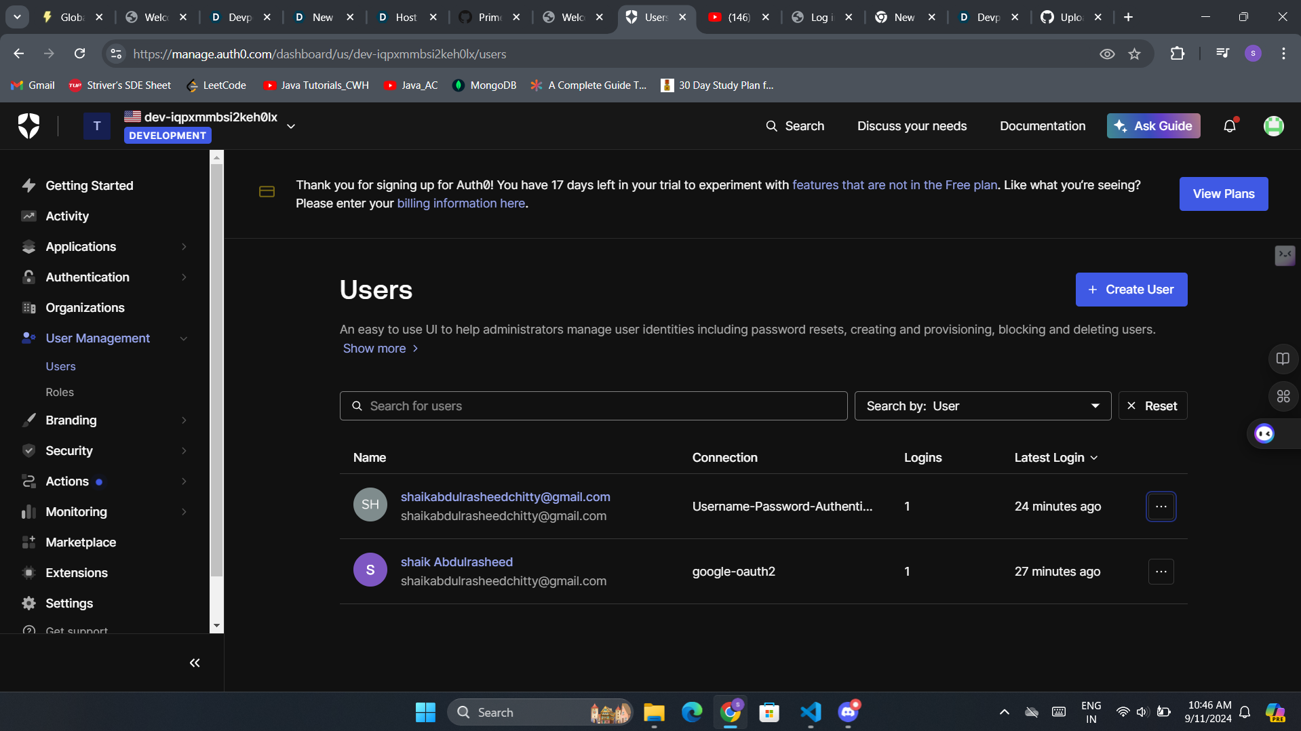Click the tenant T badge
This screenshot has width=1301, height=731.
pos(97,126)
